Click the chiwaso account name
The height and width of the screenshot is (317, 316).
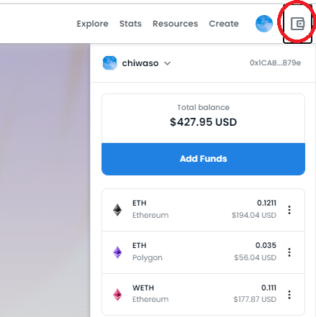(x=140, y=63)
